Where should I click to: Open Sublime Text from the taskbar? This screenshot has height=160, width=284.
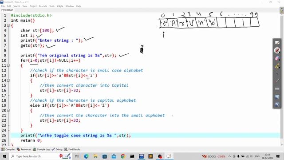[150, 156]
